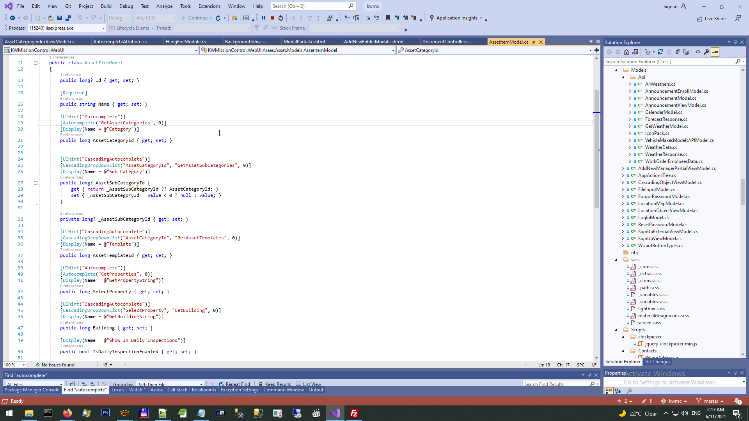This screenshot has height=421, width=749.
Task: Click Solution Explorer Home icon
Action: point(627,52)
